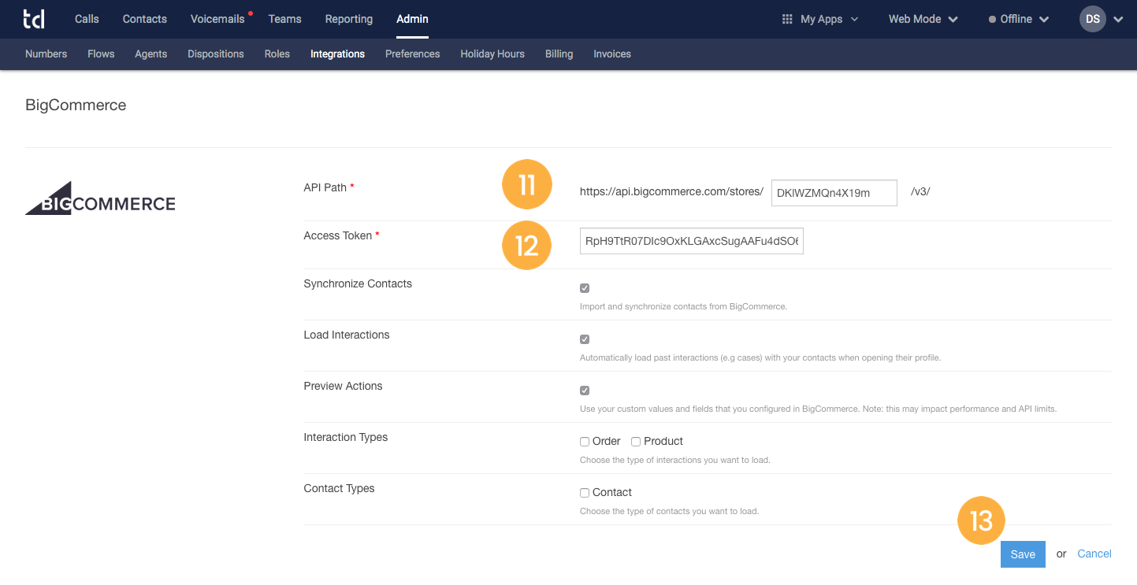This screenshot has width=1137, height=585.
Task: Click the Save button
Action: click(1023, 554)
